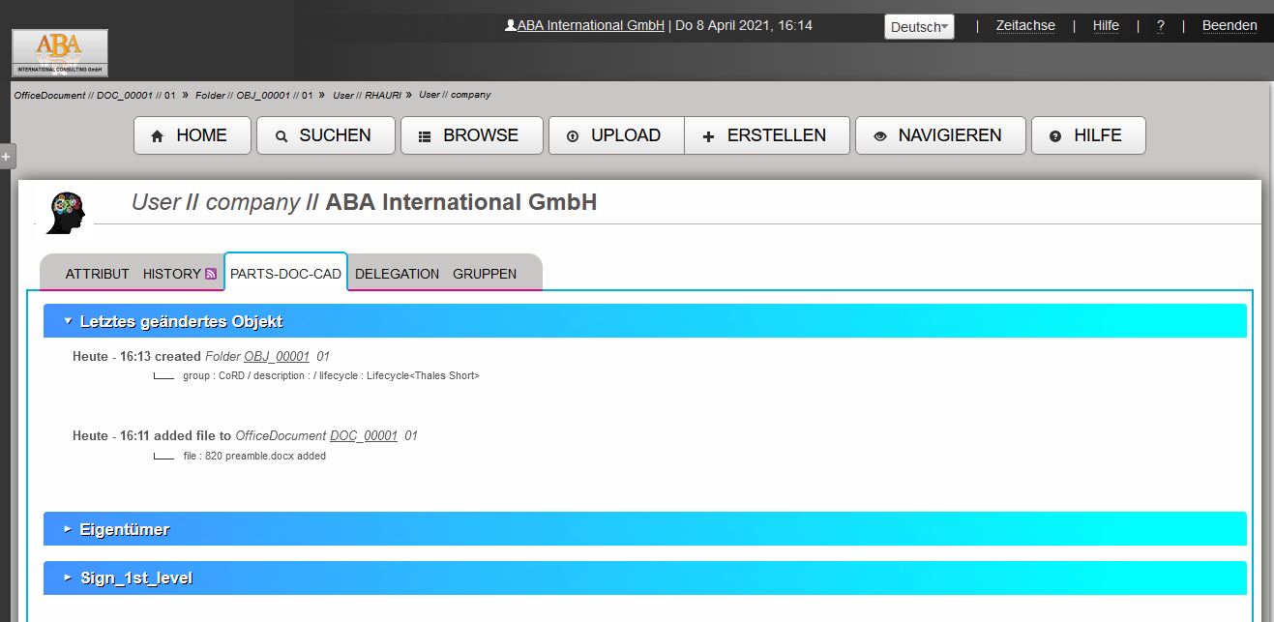Click the Hilfe link in header
Viewport: 1274px width, 622px height.
[1106, 26]
